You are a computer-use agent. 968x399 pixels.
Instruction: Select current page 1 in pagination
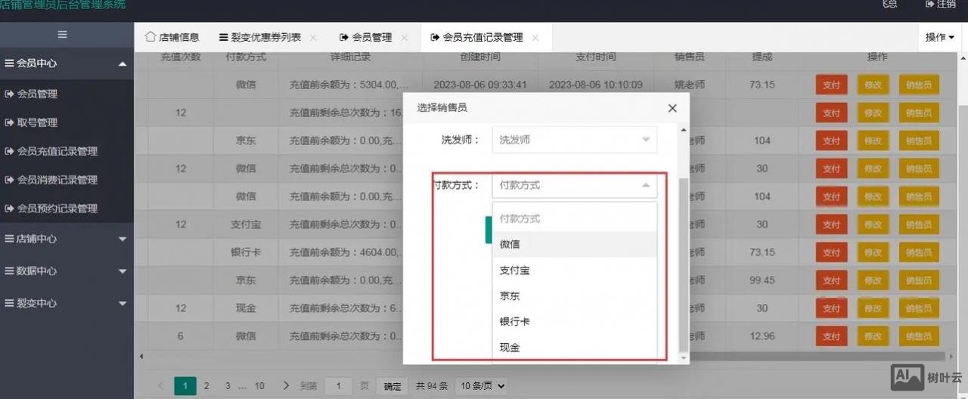coord(185,385)
